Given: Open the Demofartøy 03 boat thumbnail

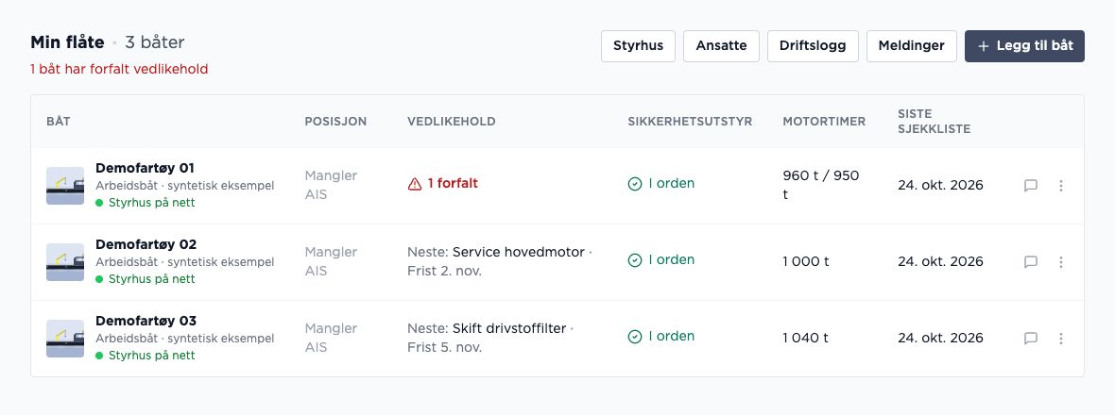Looking at the screenshot, I should (65, 340).
